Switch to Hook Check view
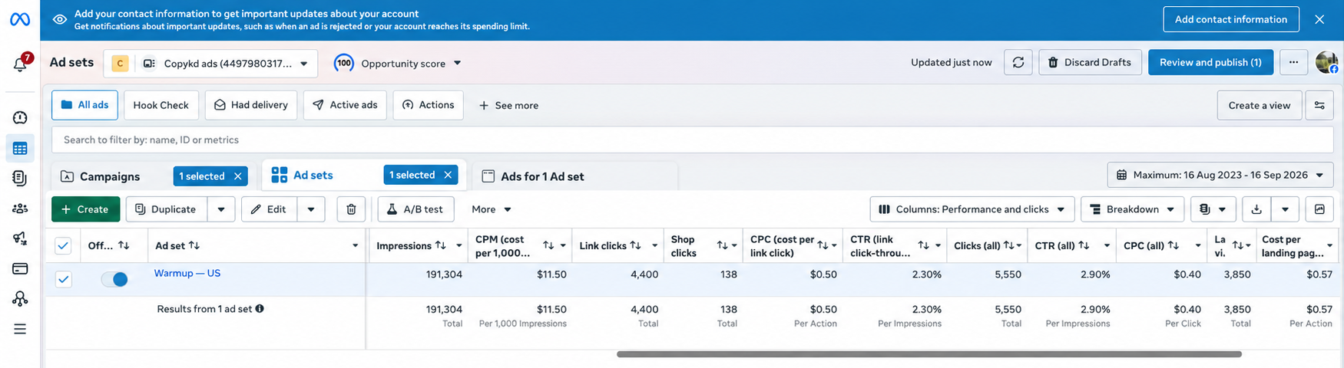This screenshot has width=1344, height=368. pyautogui.click(x=161, y=105)
